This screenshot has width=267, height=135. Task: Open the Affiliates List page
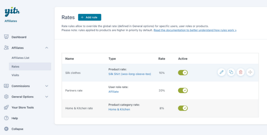(20, 58)
